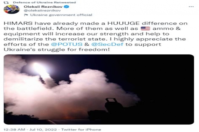This screenshot has width=199, height=132.
Task: Open the three-dot more options menu
Action: click(x=191, y=6)
